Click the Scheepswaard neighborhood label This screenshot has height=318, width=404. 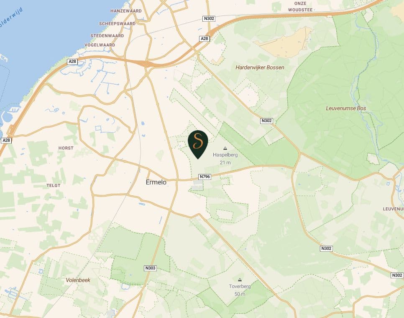117,23
